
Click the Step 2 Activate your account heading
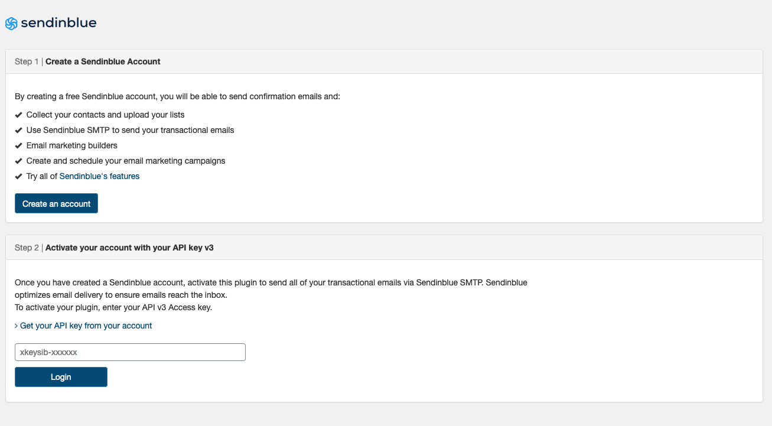point(114,248)
